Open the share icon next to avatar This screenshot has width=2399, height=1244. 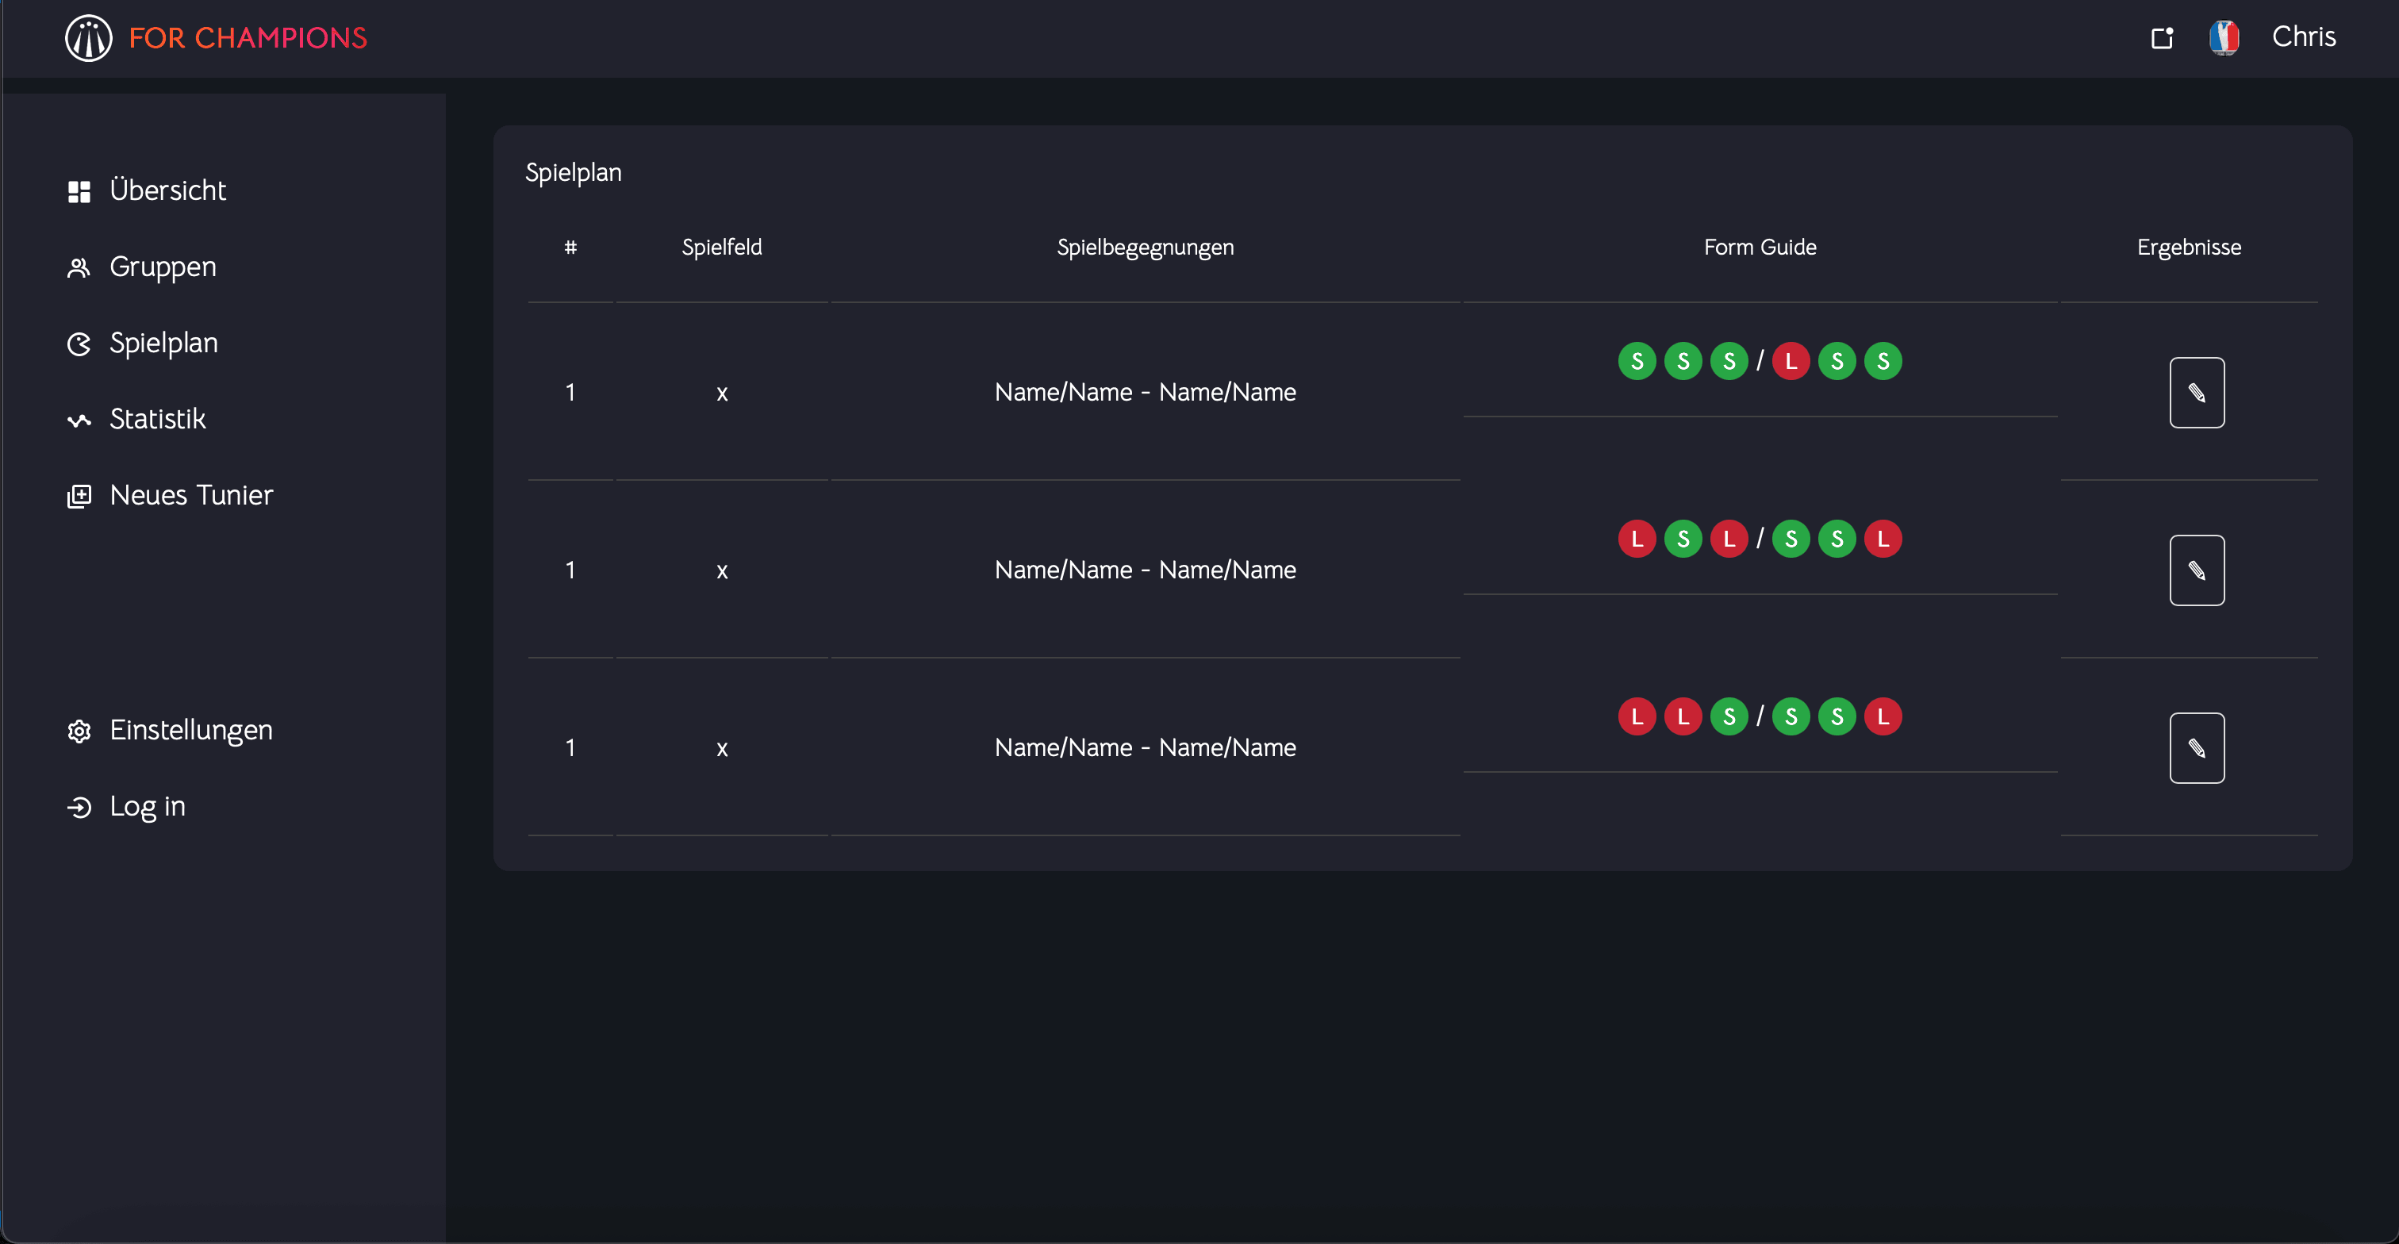[x=2162, y=38]
